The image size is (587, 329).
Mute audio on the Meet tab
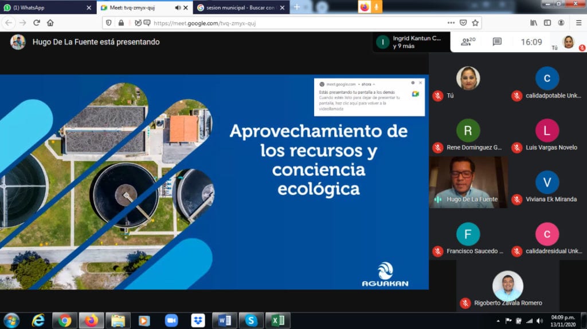(178, 7)
